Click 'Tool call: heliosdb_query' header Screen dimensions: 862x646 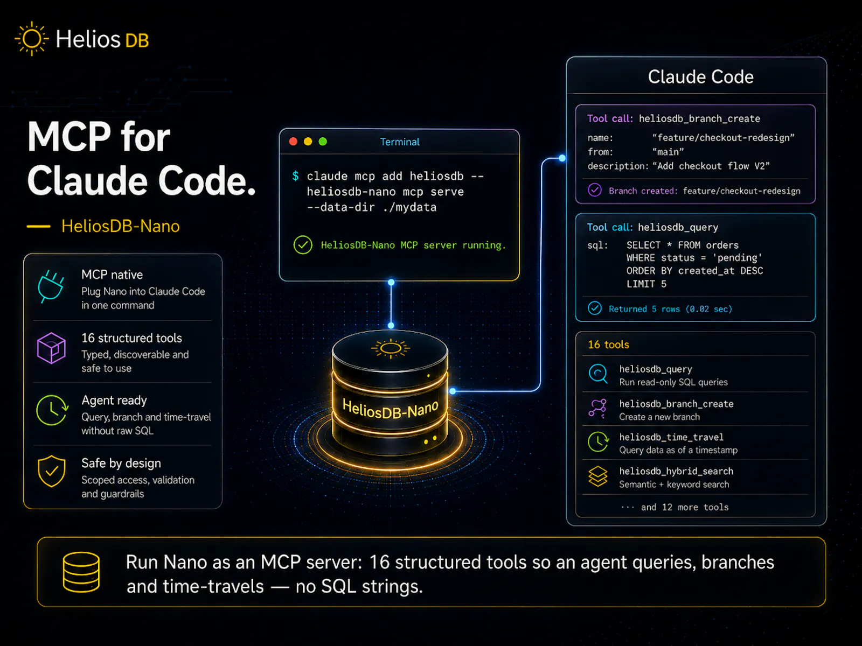coord(652,227)
